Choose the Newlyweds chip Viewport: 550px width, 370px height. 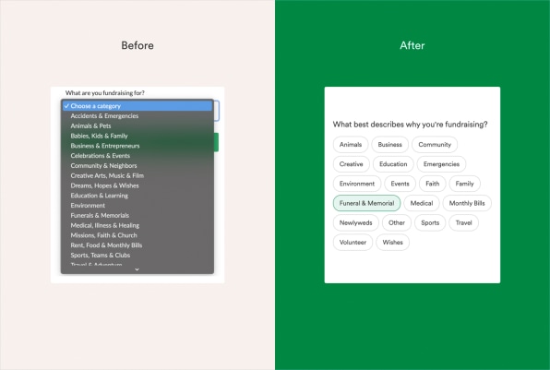[355, 222]
